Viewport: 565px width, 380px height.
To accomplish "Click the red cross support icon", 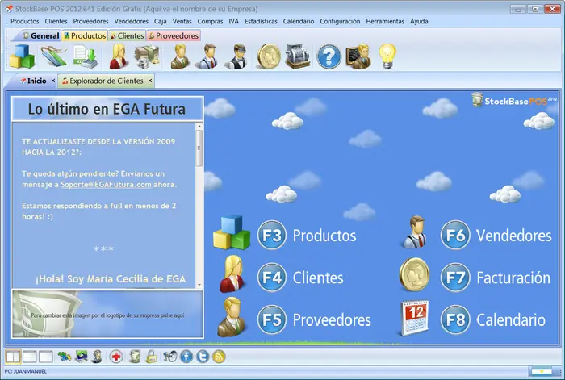I will click(x=116, y=357).
